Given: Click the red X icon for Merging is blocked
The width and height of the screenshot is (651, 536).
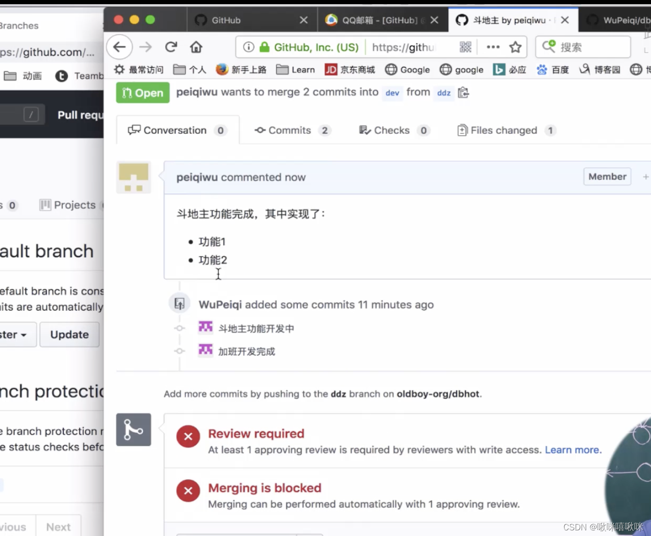Looking at the screenshot, I should pos(188,490).
